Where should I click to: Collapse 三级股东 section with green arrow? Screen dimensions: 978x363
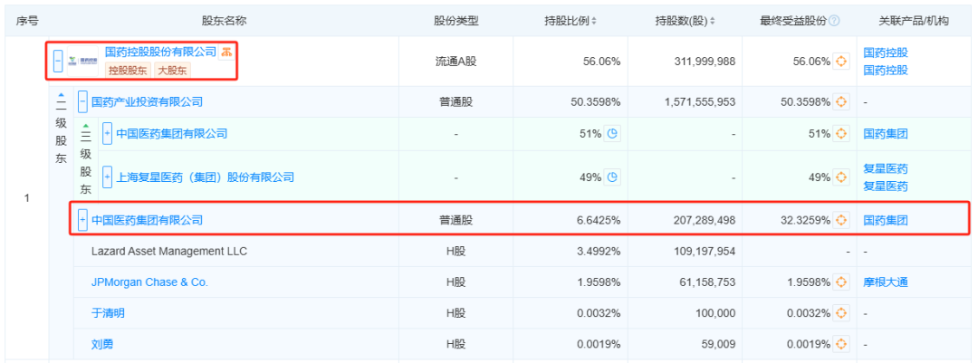[86, 127]
